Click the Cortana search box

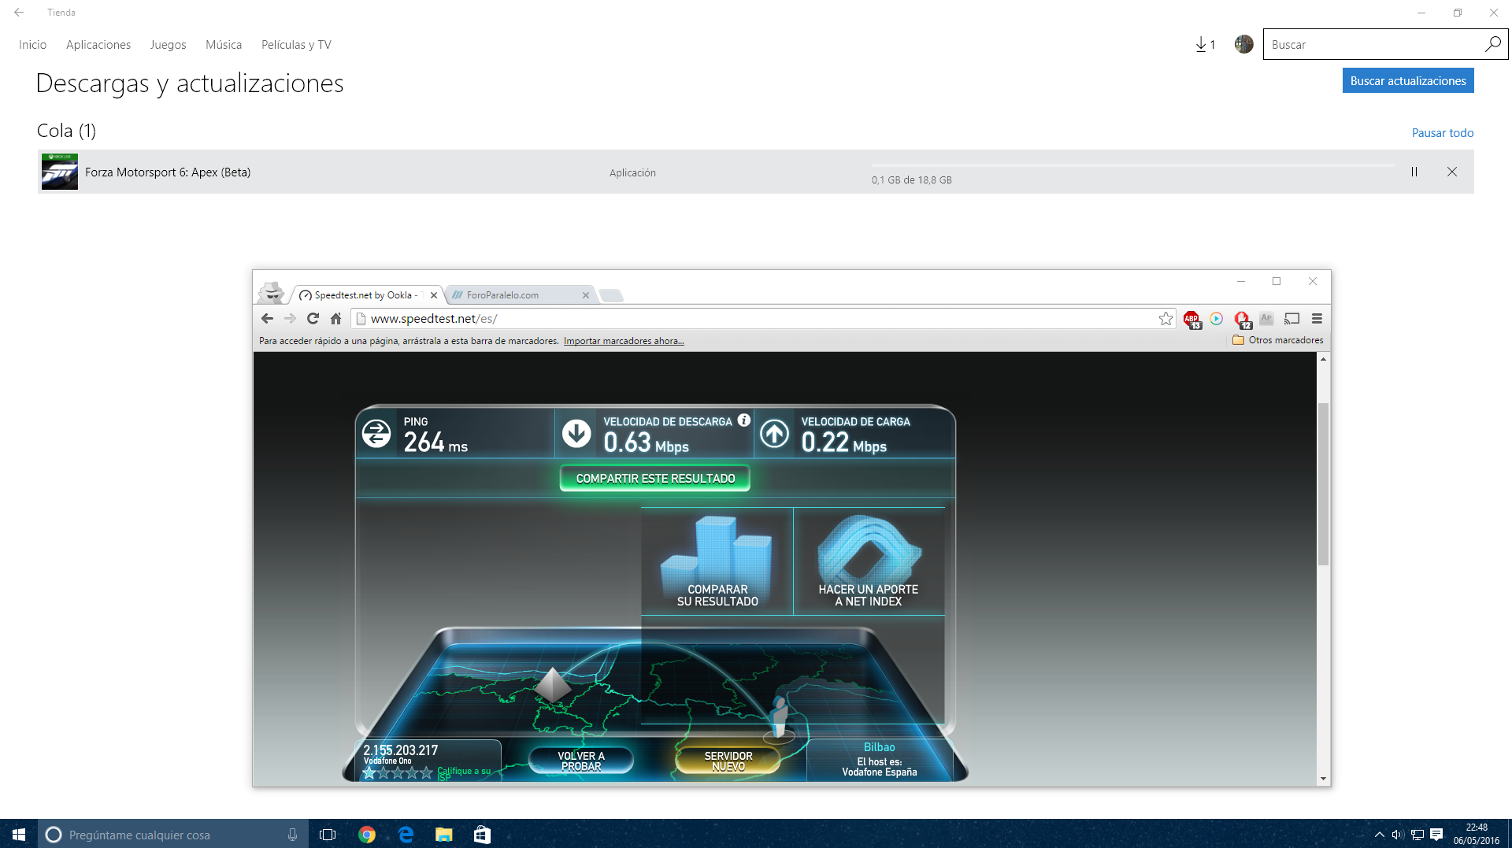tap(173, 835)
